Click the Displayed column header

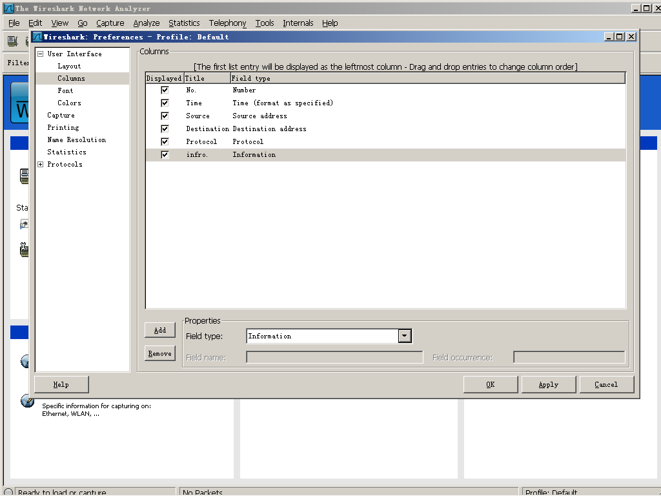pyautogui.click(x=164, y=78)
